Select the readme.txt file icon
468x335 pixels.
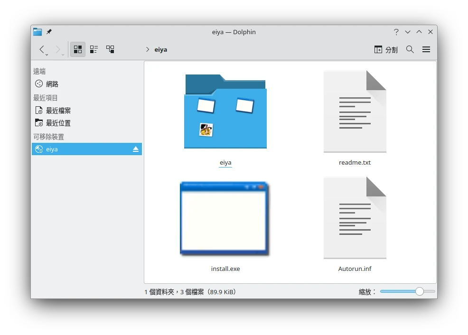pyautogui.click(x=355, y=112)
